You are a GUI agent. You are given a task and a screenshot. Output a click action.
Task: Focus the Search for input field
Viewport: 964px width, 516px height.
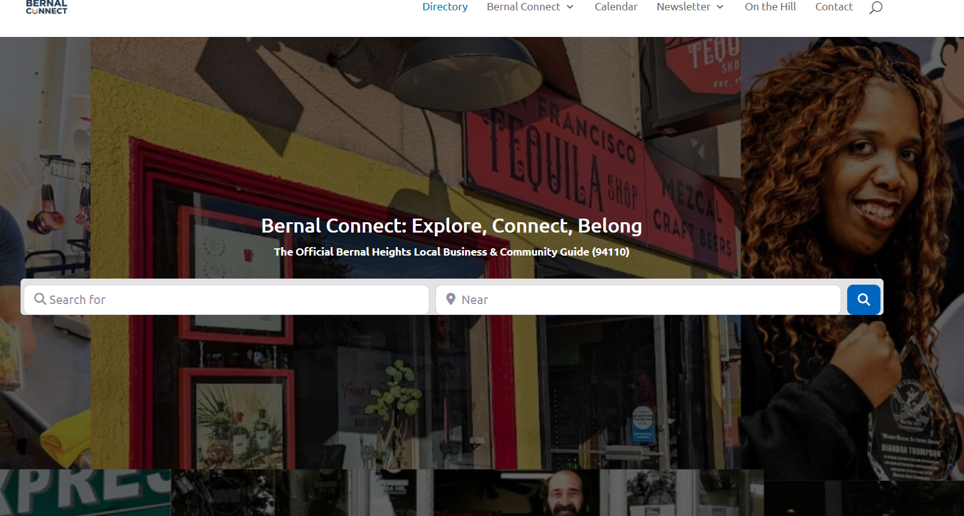(226, 299)
